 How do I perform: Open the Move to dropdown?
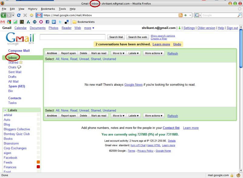118,53
